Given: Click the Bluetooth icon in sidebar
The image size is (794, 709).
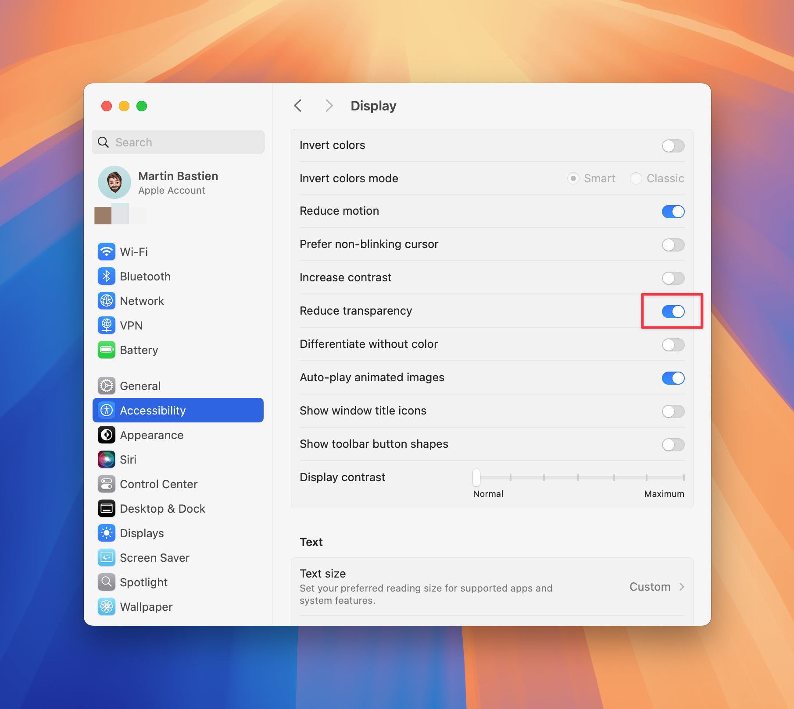Looking at the screenshot, I should point(107,276).
